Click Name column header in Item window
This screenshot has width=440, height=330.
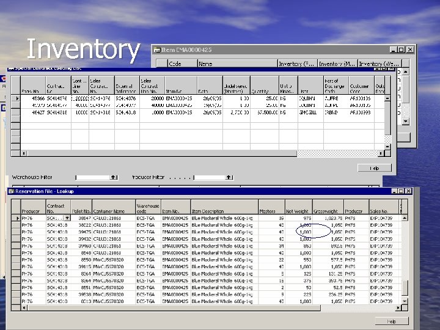[x=238, y=64]
